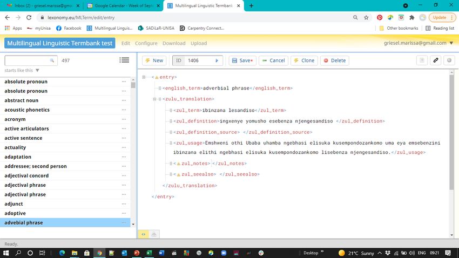Open Upload menu

199,43
